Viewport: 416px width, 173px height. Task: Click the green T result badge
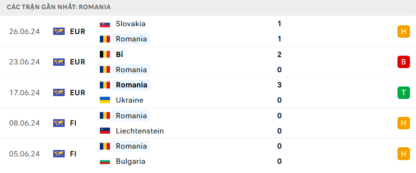[x=404, y=92]
